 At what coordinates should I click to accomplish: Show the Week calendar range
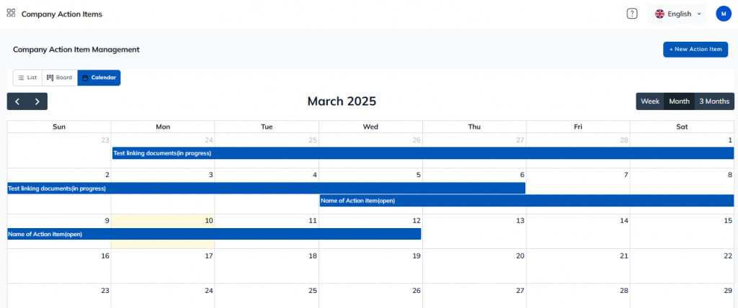[x=650, y=101]
